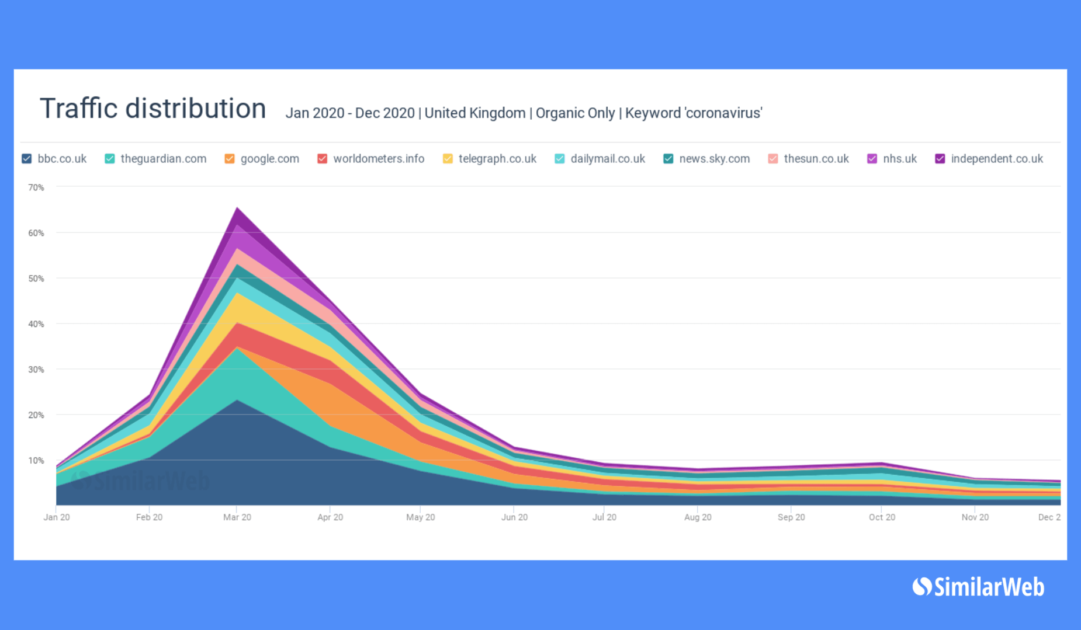Uncheck the bbc.co.uk legend checkbox

pos(26,159)
